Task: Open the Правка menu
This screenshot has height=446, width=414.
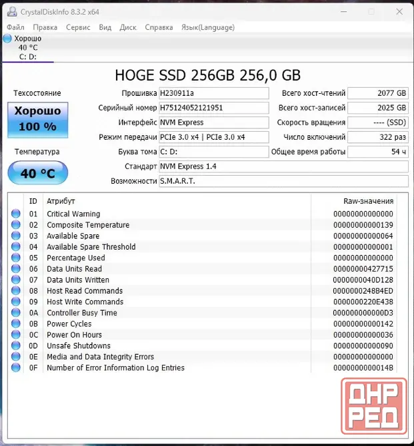Action: (45, 27)
